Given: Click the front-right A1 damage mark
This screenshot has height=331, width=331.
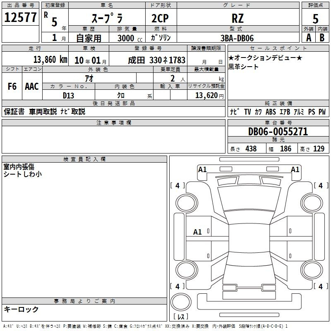Looking at the screenshot, I should [295, 170].
